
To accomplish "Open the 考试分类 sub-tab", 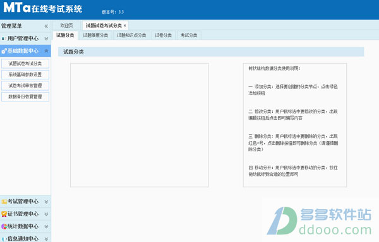I will [189, 35].
